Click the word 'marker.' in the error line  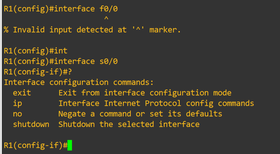point(165,30)
